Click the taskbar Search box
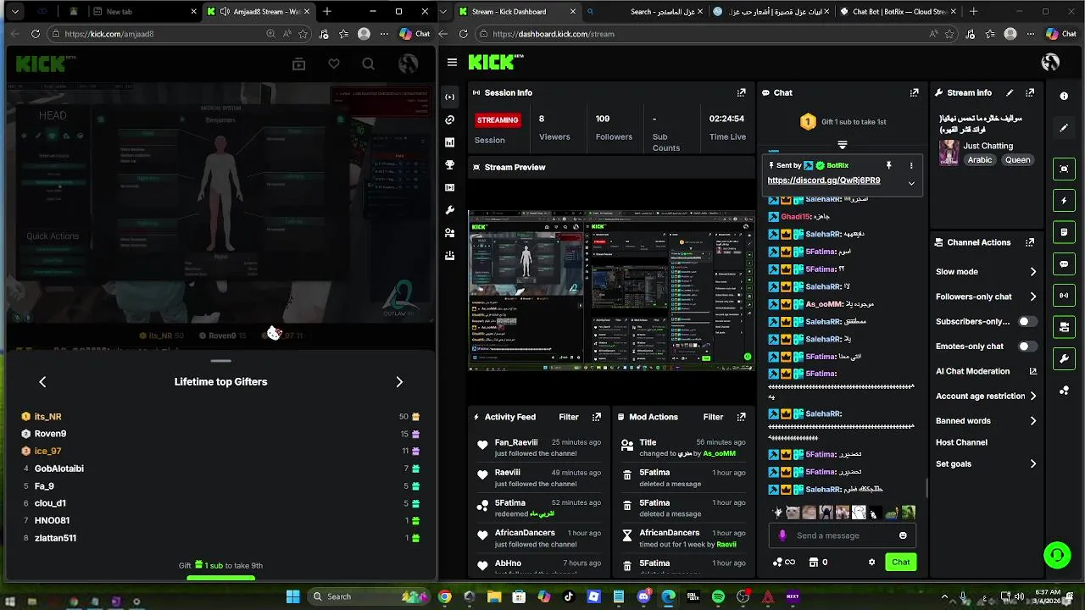The width and height of the screenshot is (1085, 610). point(370,596)
